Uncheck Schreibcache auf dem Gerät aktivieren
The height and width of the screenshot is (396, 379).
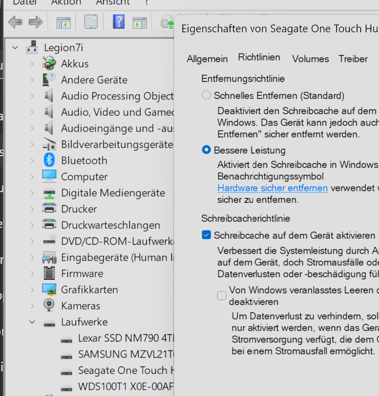tap(206, 235)
